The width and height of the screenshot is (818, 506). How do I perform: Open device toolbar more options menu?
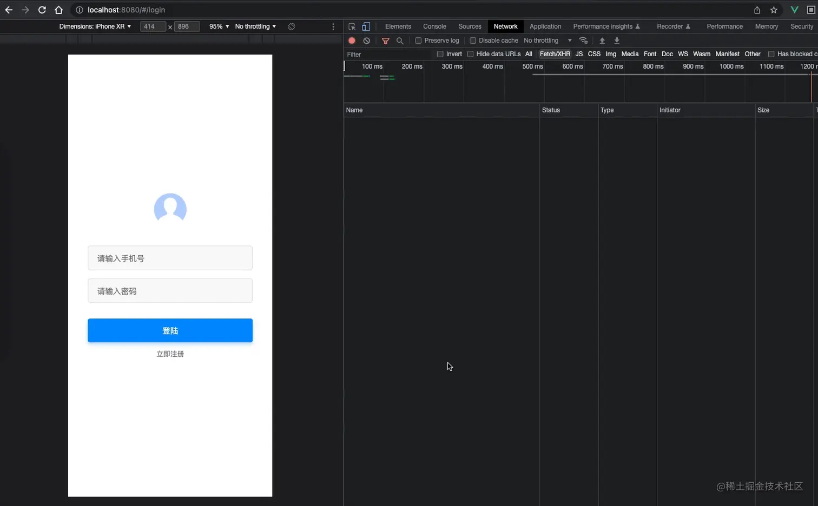[x=333, y=26]
